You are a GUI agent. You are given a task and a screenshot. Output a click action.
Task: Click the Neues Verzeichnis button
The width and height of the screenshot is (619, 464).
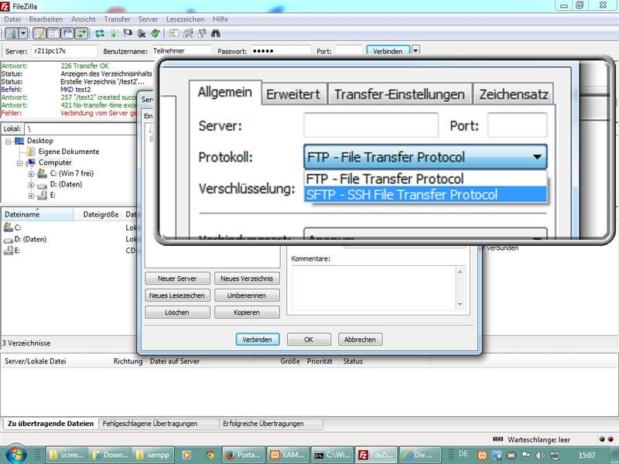[x=247, y=278]
